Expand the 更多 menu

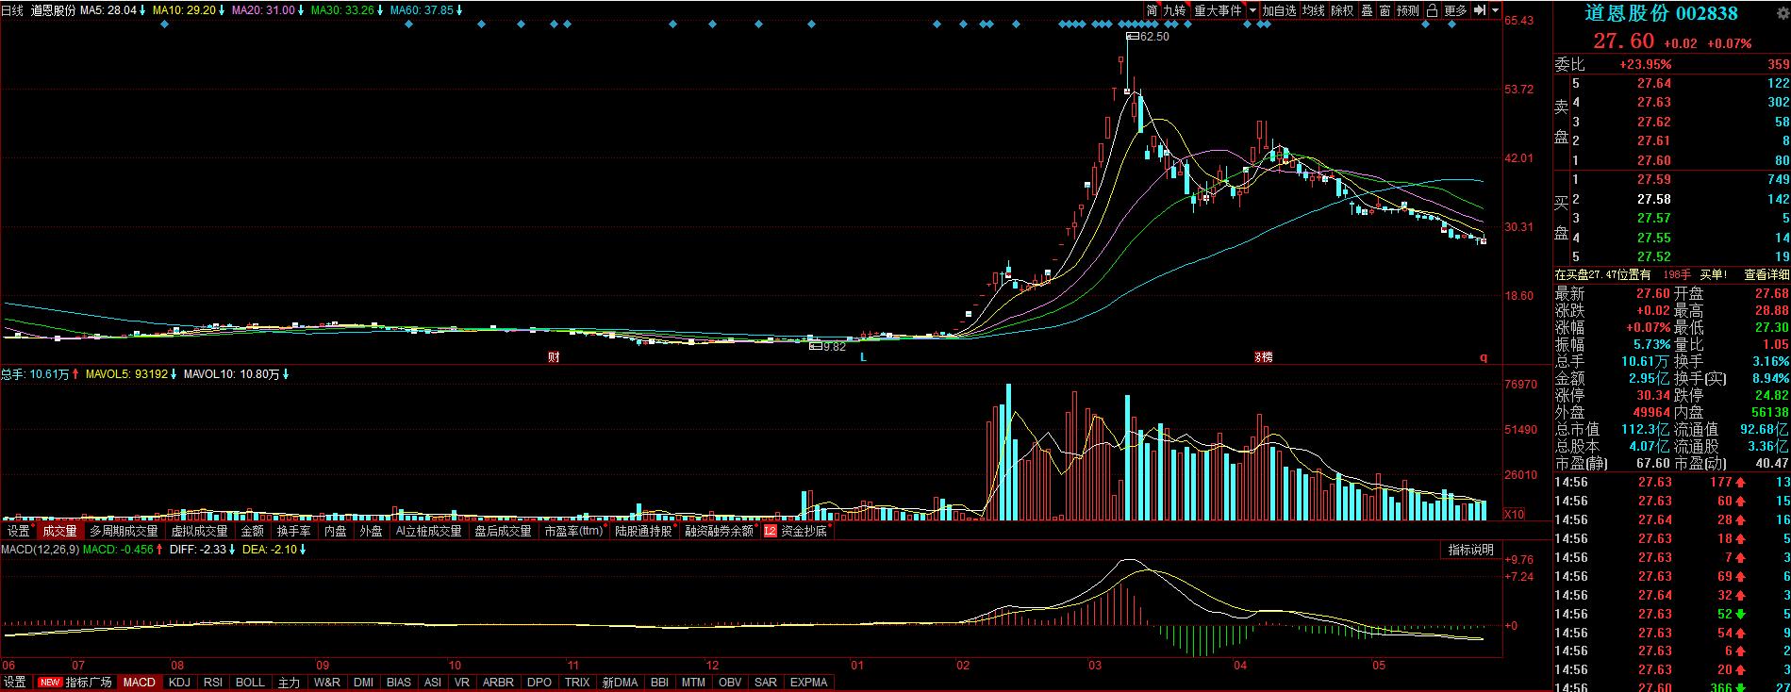[1455, 10]
